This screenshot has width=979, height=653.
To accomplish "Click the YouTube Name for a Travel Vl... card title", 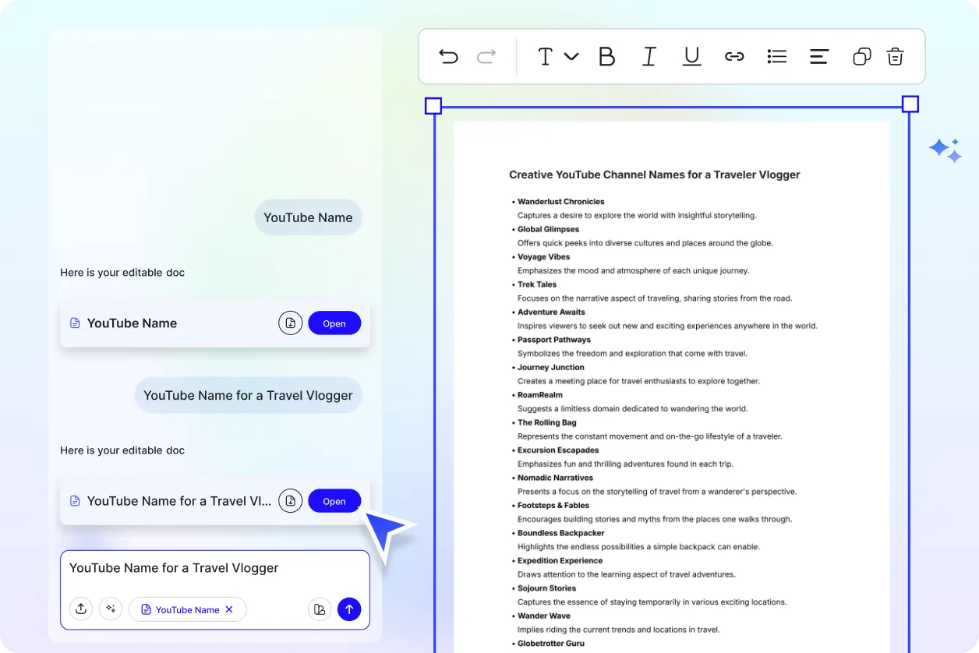I will point(179,501).
